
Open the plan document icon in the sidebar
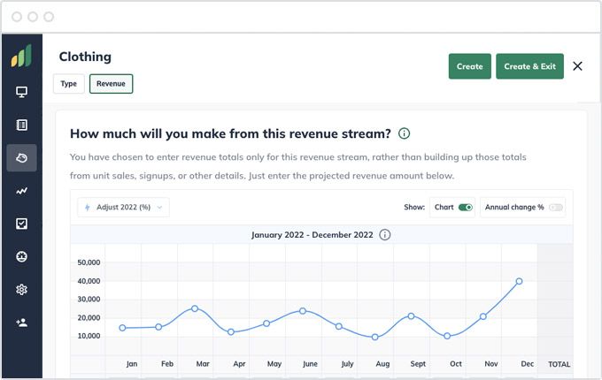(x=21, y=125)
